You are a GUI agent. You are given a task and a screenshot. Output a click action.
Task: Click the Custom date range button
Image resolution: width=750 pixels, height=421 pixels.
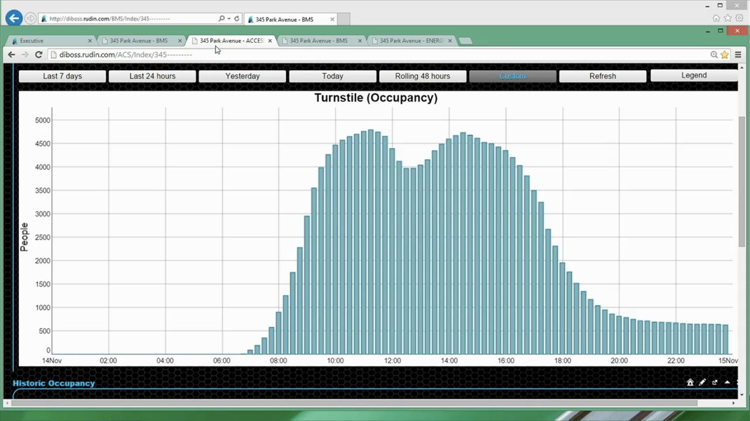[x=513, y=76]
